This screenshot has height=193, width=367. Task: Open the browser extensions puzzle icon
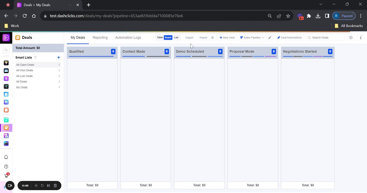(x=309, y=16)
